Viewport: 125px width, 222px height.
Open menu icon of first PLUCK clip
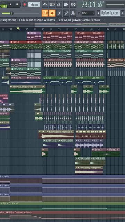click(11, 42)
